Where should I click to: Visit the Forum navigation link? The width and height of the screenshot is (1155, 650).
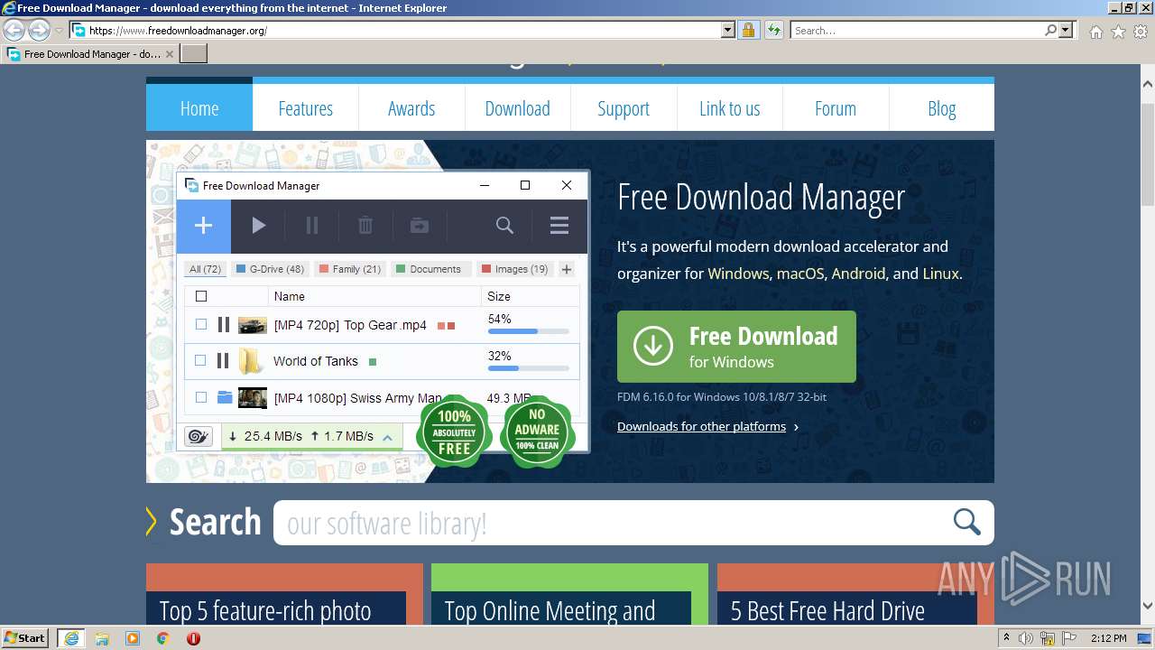tap(836, 108)
